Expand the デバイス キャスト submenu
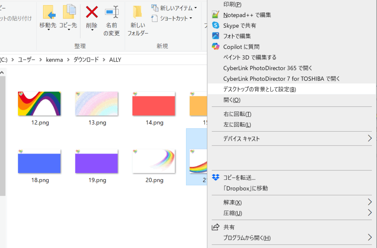Viewport: 377px width, 248px height. tap(292, 139)
